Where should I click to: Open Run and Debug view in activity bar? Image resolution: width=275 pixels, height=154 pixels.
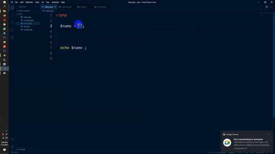coord(12,30)
